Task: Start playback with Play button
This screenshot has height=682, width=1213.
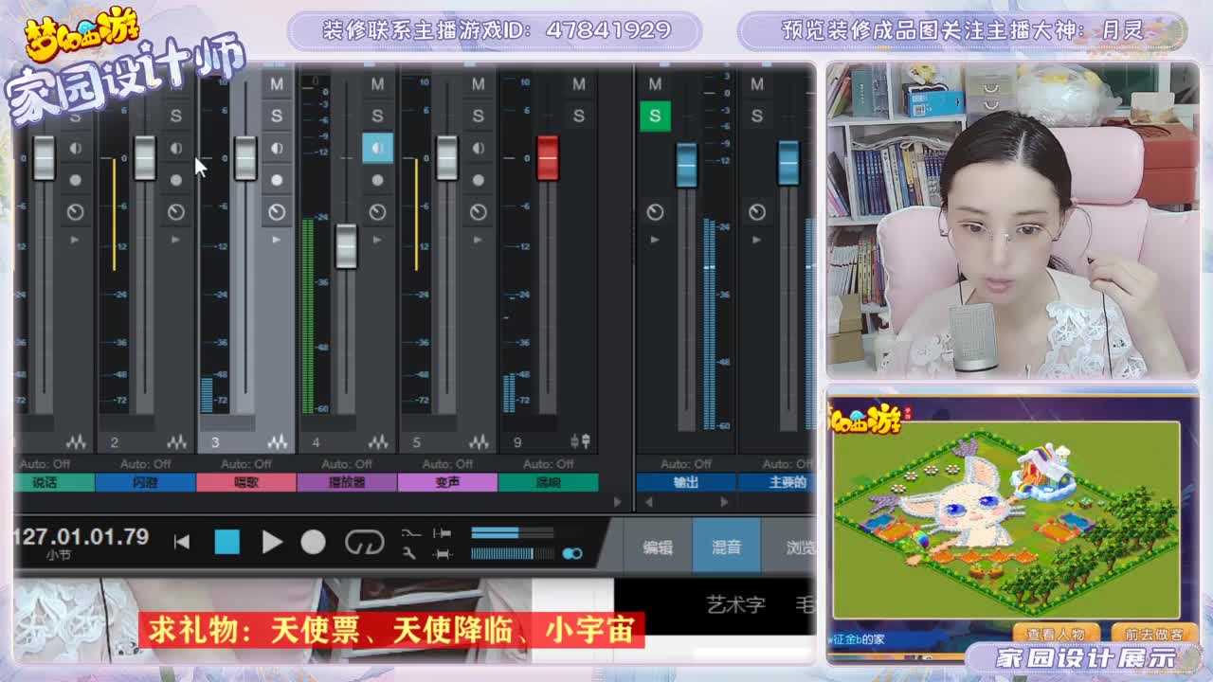Action: [x=272, y=542]
